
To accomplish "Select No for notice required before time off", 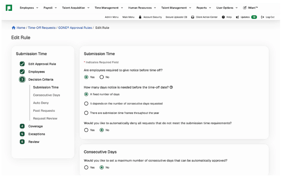I will [102, 77].
